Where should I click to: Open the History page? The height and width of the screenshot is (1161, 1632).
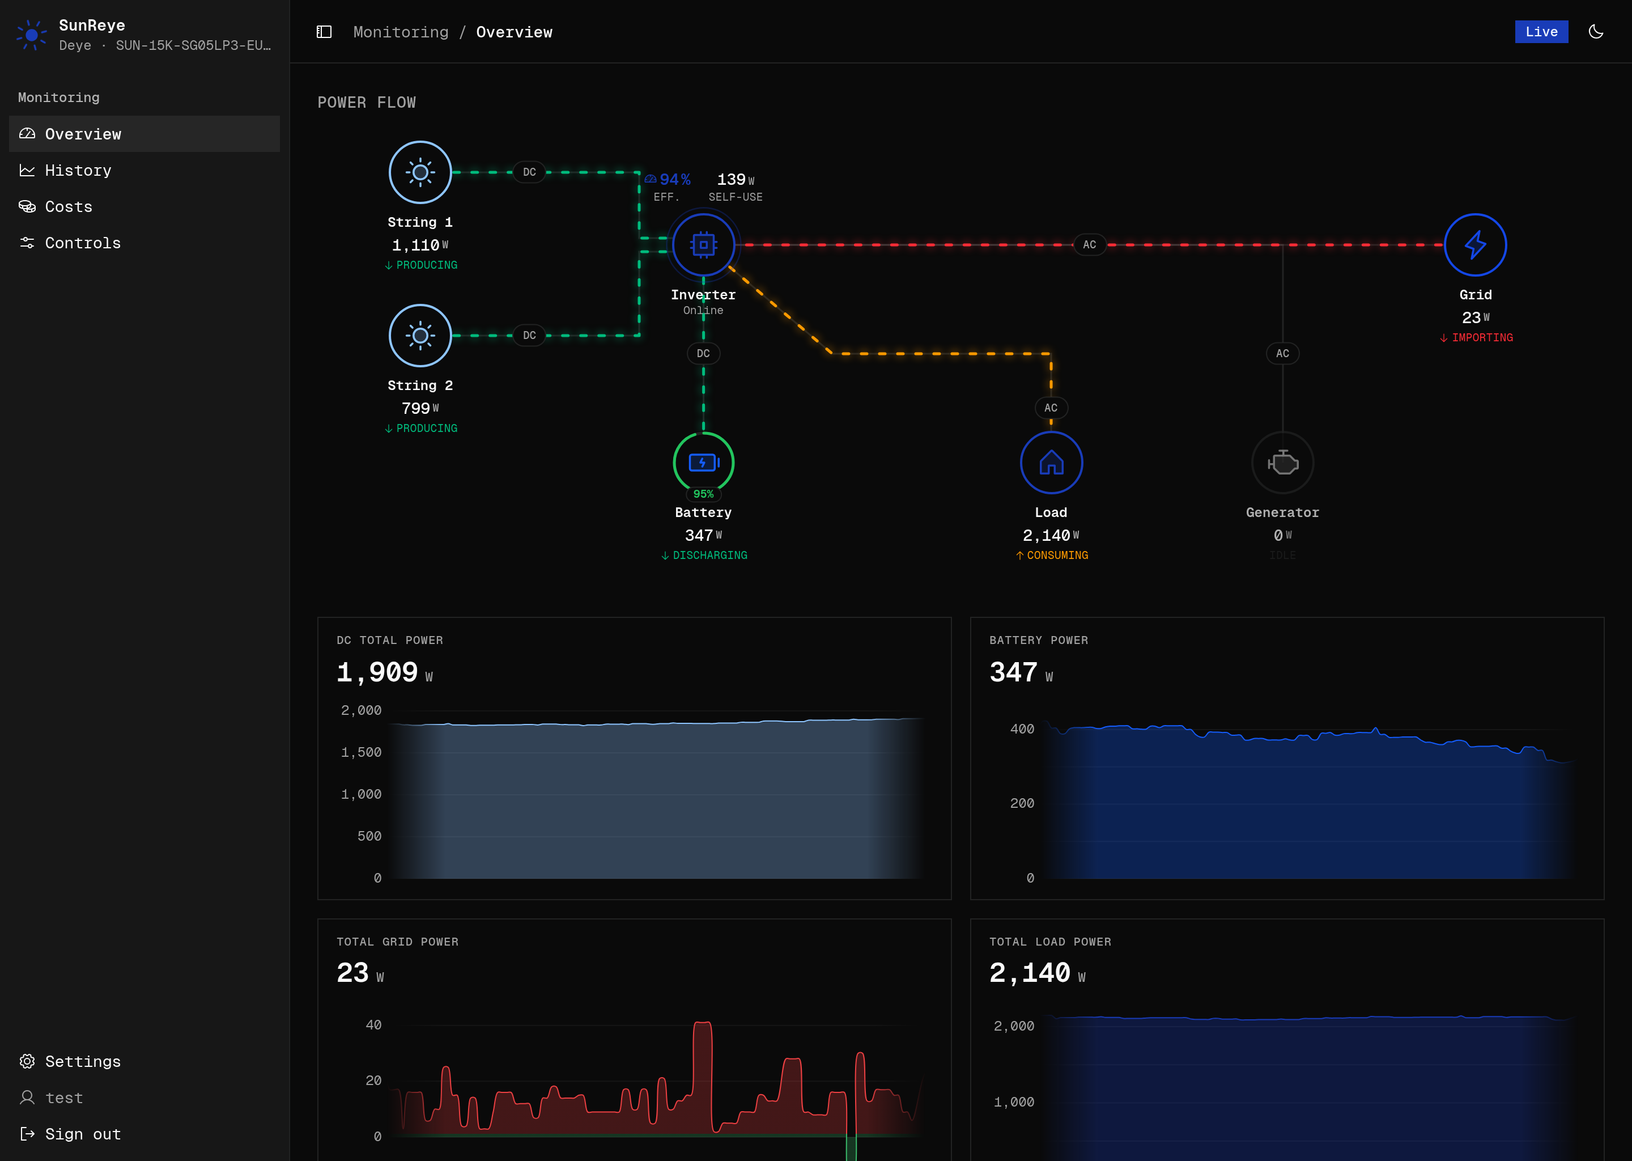point(144,170)
